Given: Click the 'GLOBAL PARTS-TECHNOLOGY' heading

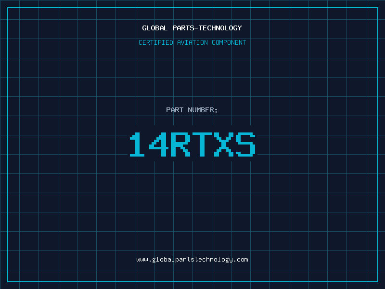Looking at the screenshot, I should point(192,28).
